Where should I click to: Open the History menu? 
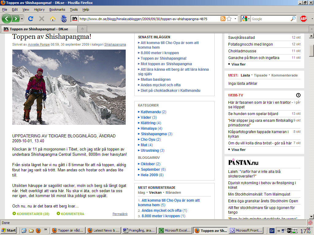tap(39, 9)
